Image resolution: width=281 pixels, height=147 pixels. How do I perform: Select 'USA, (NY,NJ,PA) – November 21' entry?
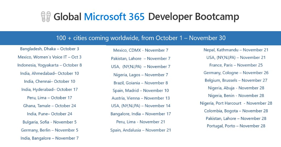pos(236,58)
